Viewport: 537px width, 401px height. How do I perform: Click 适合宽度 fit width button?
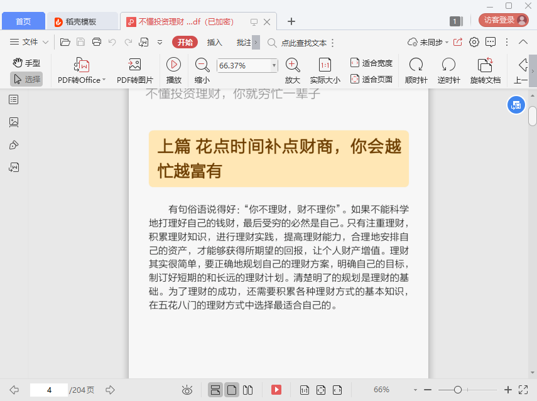[371, 63]
